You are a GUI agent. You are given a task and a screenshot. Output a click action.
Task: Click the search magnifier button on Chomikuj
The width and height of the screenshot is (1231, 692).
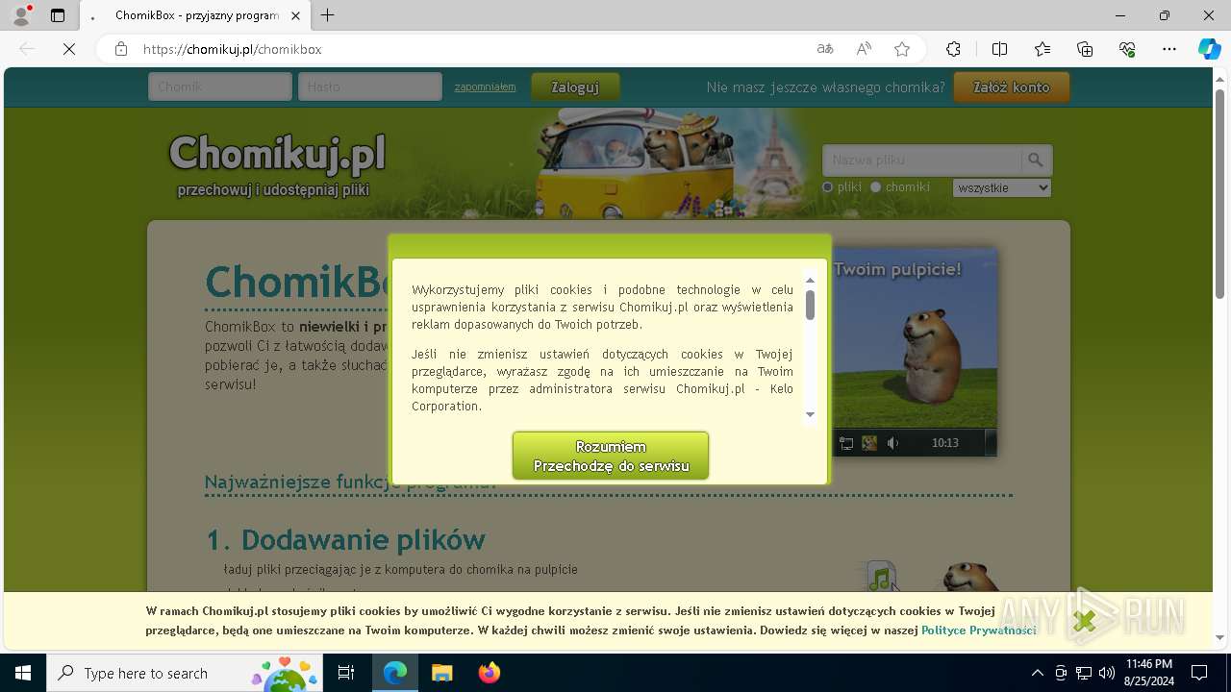pos(1036,160)
